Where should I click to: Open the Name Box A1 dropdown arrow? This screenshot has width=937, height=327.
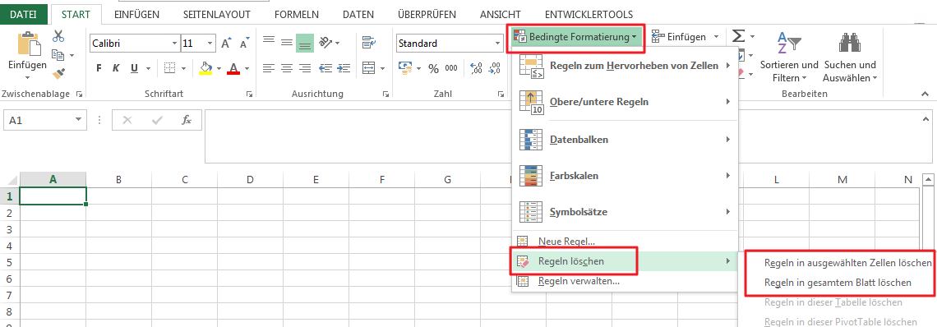pyautogui.click(x=78, y=120)
